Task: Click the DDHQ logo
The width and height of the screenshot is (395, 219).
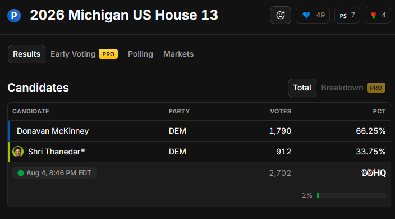Action: (374, 172)
